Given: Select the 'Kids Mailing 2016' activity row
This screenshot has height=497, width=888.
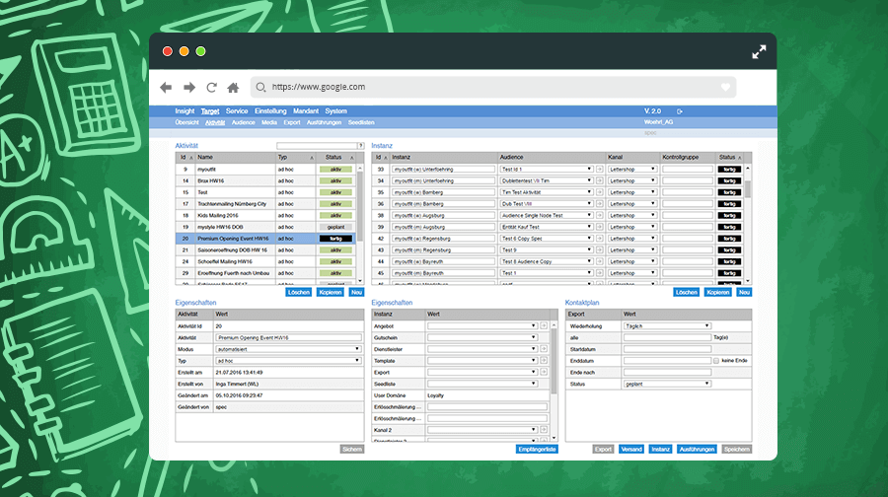Looking at the screenshot, I should pos(265,216).
